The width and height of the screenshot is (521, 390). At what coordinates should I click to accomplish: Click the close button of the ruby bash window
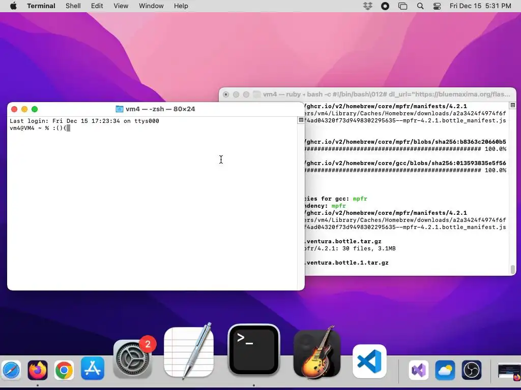pos(226,94)
